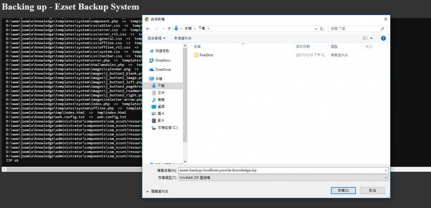Click the back arrow in the save dialog
This screenshot has height=208, width=431.
[148, 29]
